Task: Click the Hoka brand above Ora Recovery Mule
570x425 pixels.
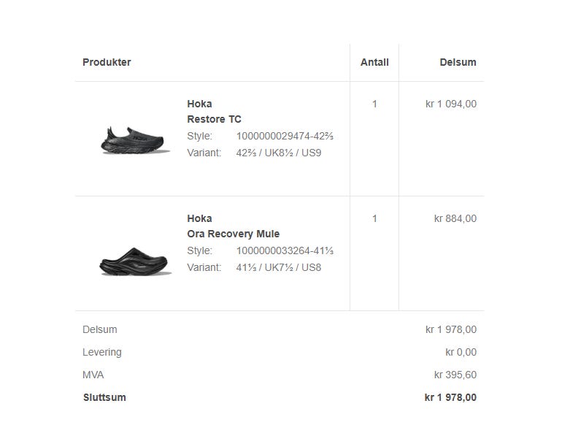Action: [199, 218]
